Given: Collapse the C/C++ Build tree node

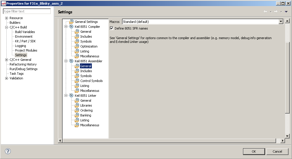Looking at the screenshot, I should (x=6, y=27).
